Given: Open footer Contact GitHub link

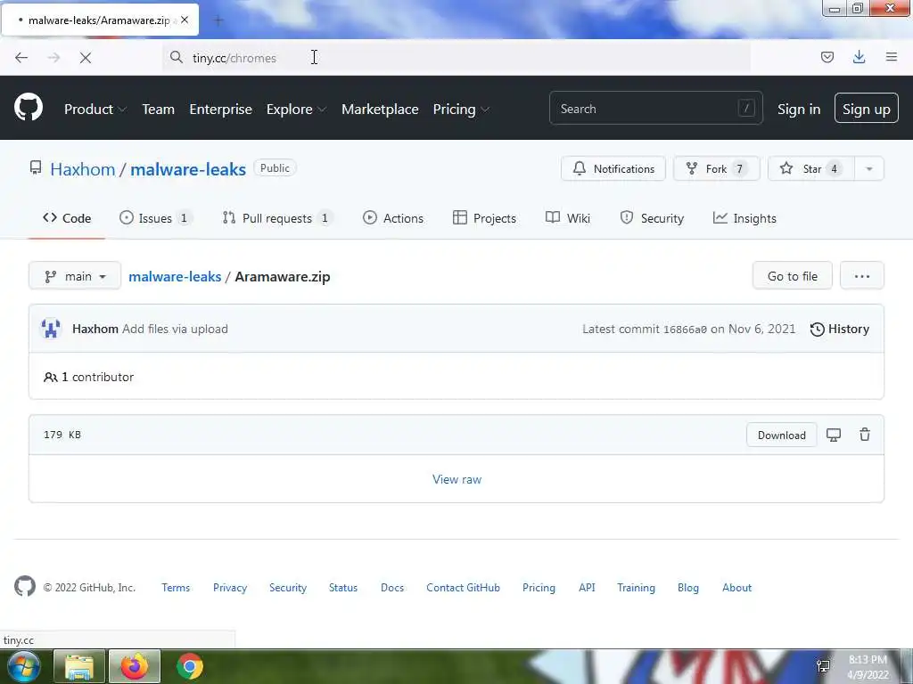Looking at the screenshot, I should point(463,588).
